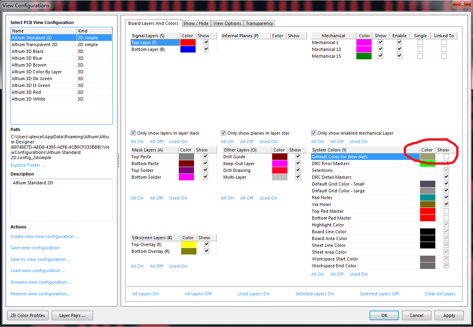Toggle Mechanical 1 Show checkbox
The image size is (473, 327).
click(381, 42)
